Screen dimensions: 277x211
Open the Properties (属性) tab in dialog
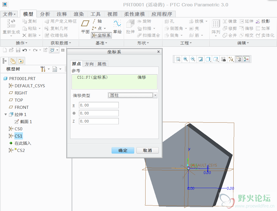pyautogui.click(x=102, y=64)
